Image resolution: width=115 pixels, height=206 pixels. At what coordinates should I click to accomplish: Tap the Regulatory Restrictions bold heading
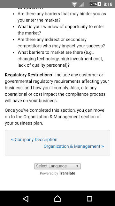[28, 75]
